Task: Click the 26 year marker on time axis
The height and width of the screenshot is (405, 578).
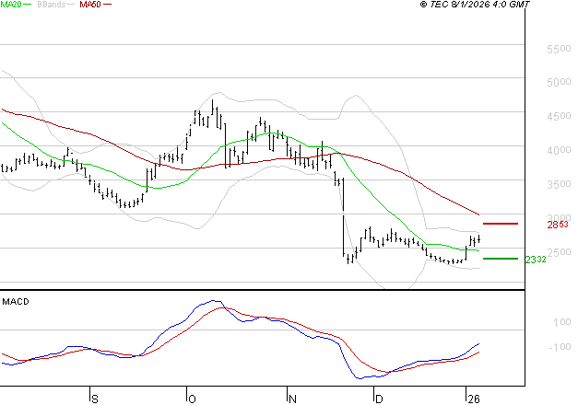Action: 473,399
